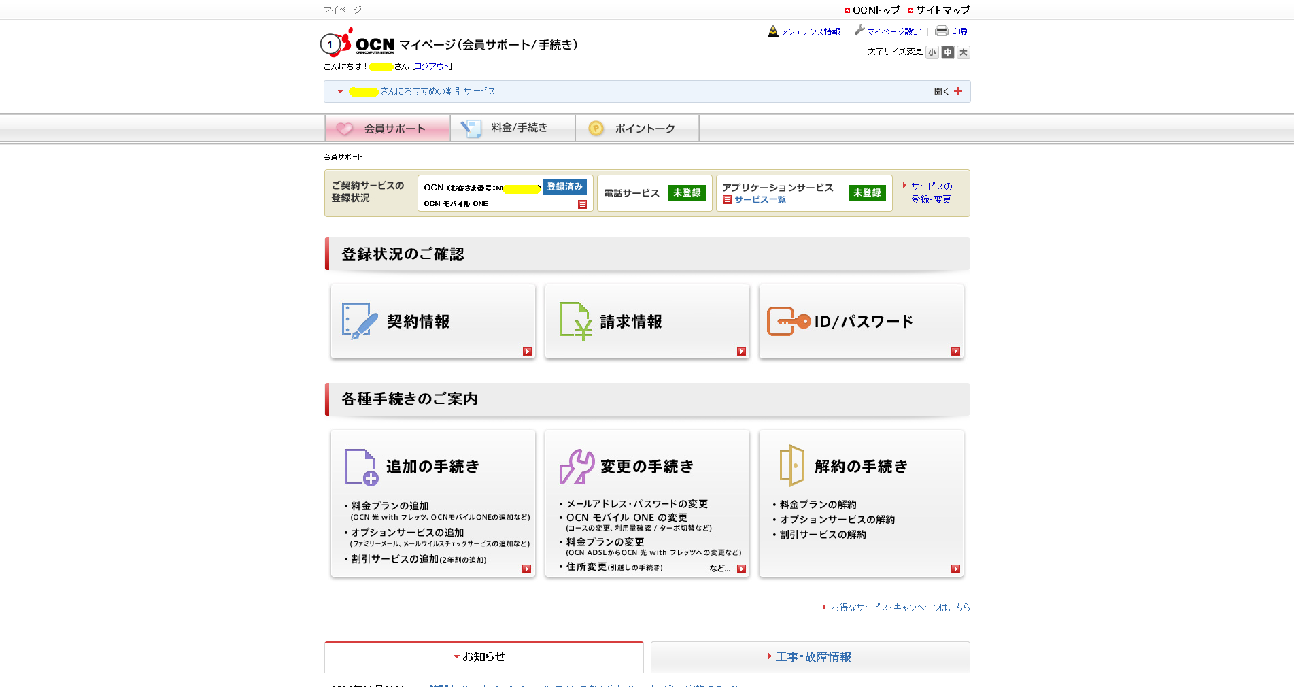The height and width of the screenshot is (687, 1294).
Task: Select 割引サービスの追加 item
Action: (x=394, y=559)
